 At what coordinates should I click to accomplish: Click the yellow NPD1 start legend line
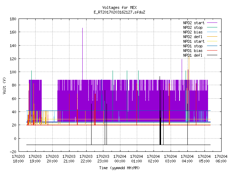tap(212, 41)
